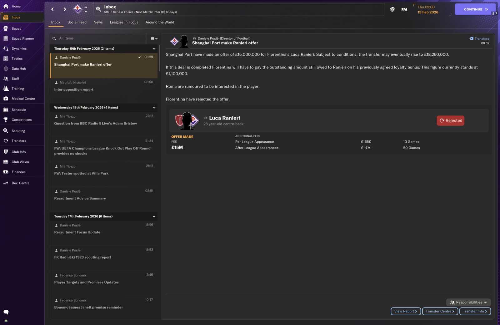
Task: Open the world globe icon in header
Action: 392,9
